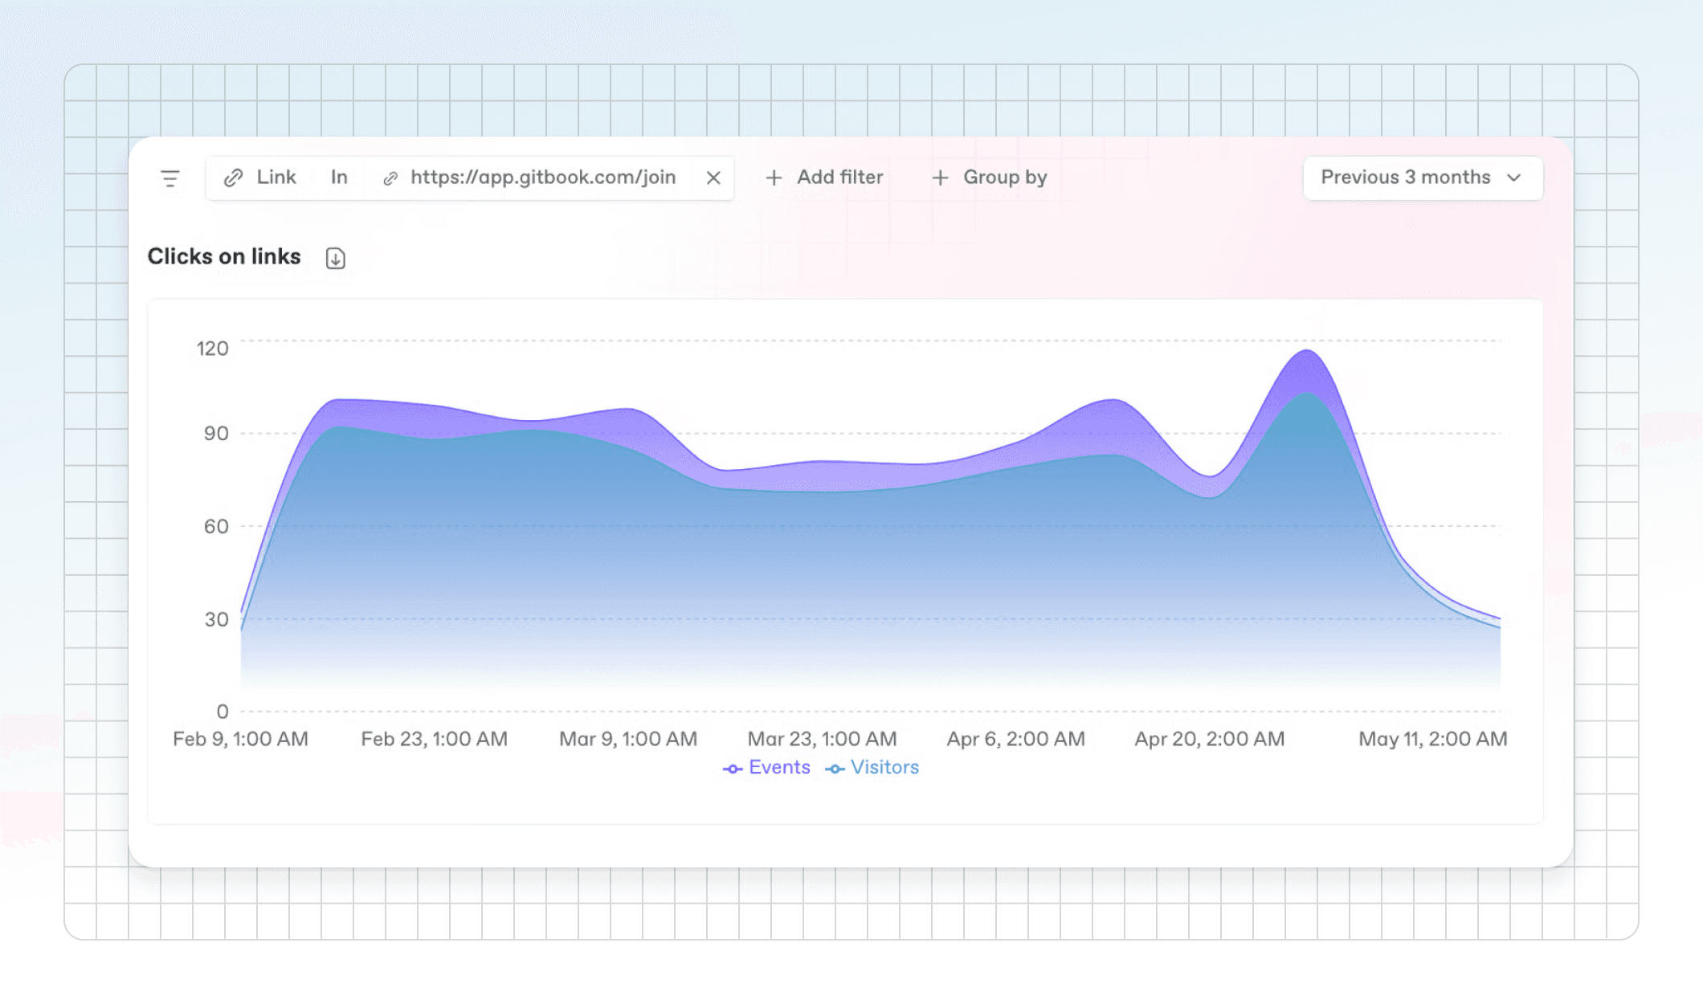
Task: Click the 'Apr 6, 2:00 AM' axis label
Action: pos(1015,739)
